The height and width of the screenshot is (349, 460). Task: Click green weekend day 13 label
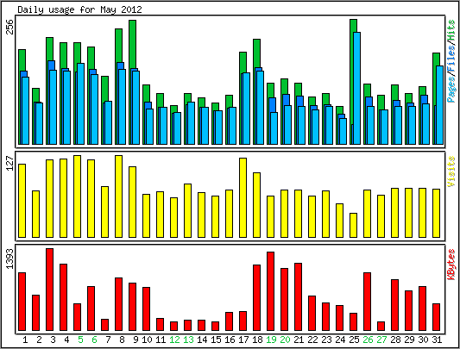click(x=188, y=340)
